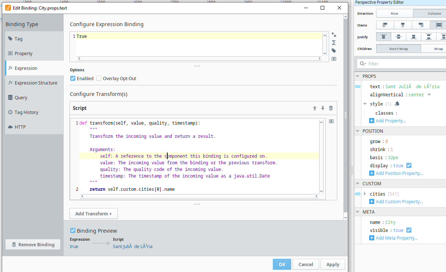Select the Expression binding type
The height and width of the screenshot is (272, 446).
(34, 68)
